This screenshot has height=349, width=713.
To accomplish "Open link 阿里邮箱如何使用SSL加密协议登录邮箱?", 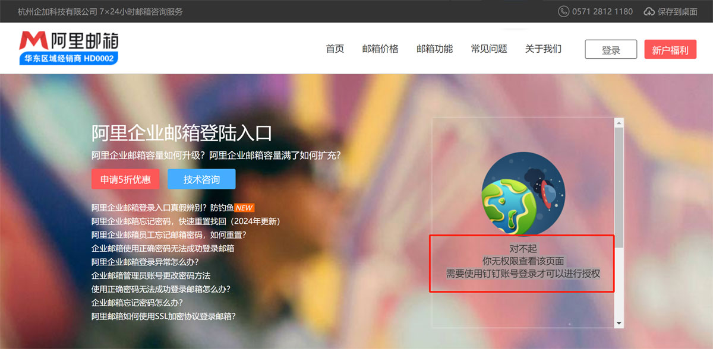I will point(164,316).
